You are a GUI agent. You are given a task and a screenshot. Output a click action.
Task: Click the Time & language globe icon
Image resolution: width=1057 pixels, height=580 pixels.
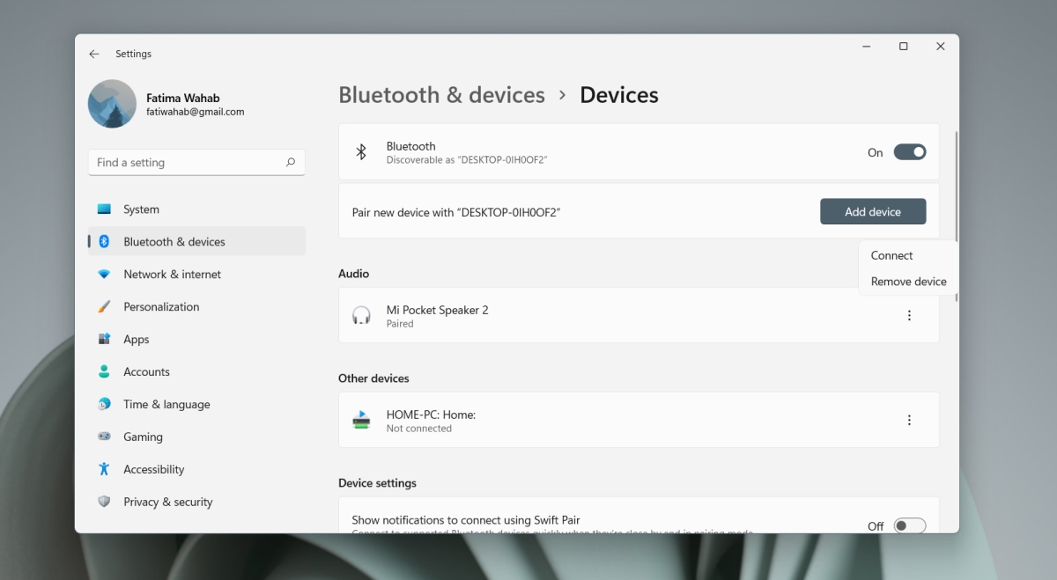(104, 404)
